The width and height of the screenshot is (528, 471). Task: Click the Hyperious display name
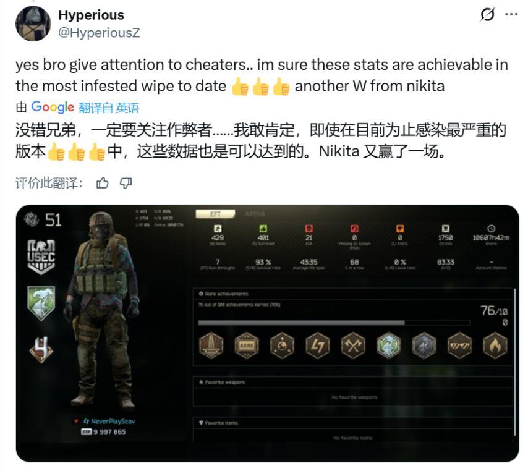point(91,15)
